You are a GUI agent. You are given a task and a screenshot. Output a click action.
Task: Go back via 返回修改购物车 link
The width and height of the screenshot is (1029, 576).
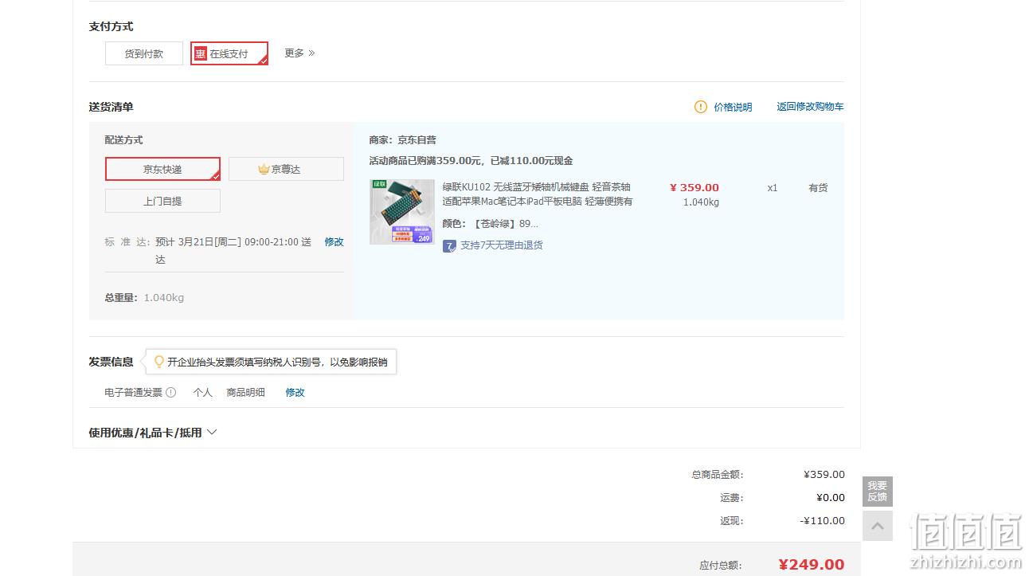coord(810,107)
